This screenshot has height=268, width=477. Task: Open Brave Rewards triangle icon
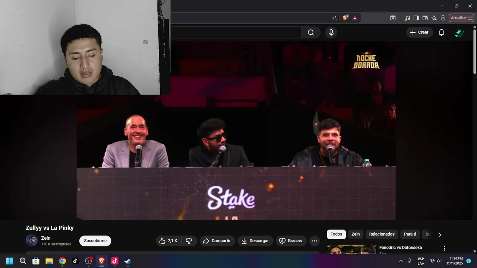tap(355, 18)
